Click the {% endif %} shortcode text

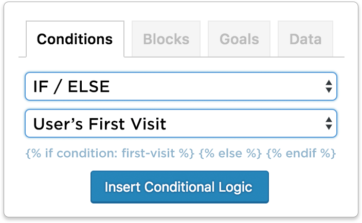point(301,153)
